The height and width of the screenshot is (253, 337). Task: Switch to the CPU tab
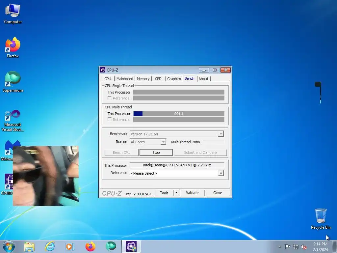(108, 79)
